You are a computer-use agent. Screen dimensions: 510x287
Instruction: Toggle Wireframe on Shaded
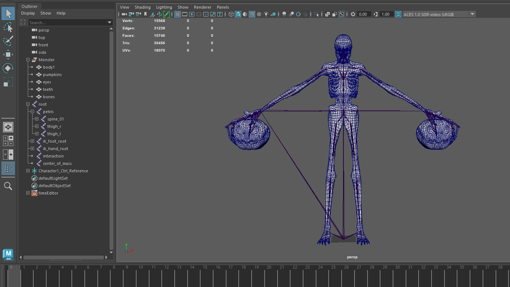coord(252,14)
